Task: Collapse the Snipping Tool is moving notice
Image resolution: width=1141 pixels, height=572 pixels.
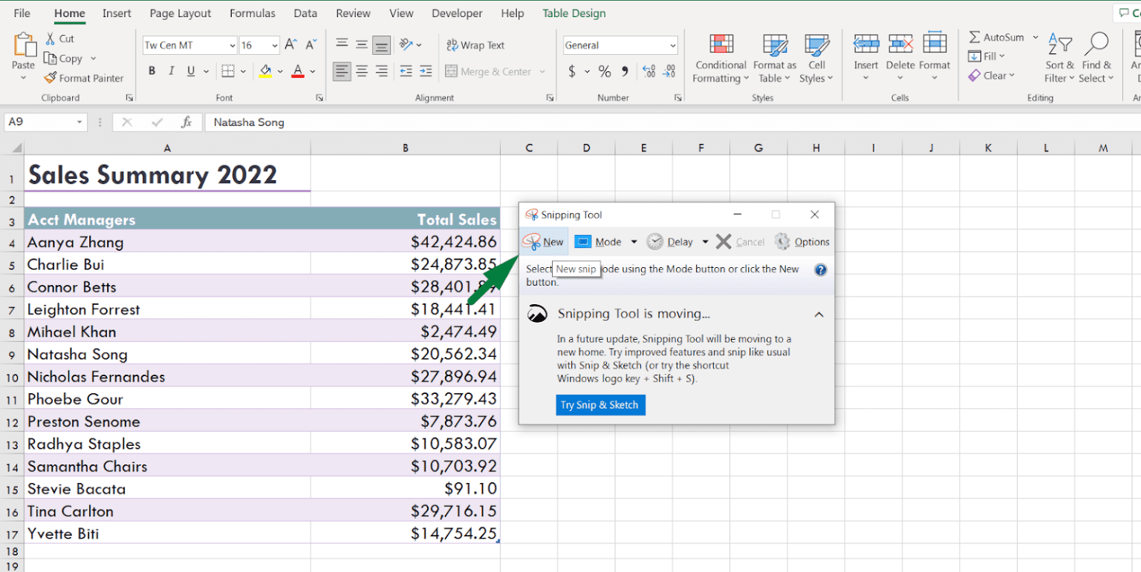Action: (x=819, y=314)
